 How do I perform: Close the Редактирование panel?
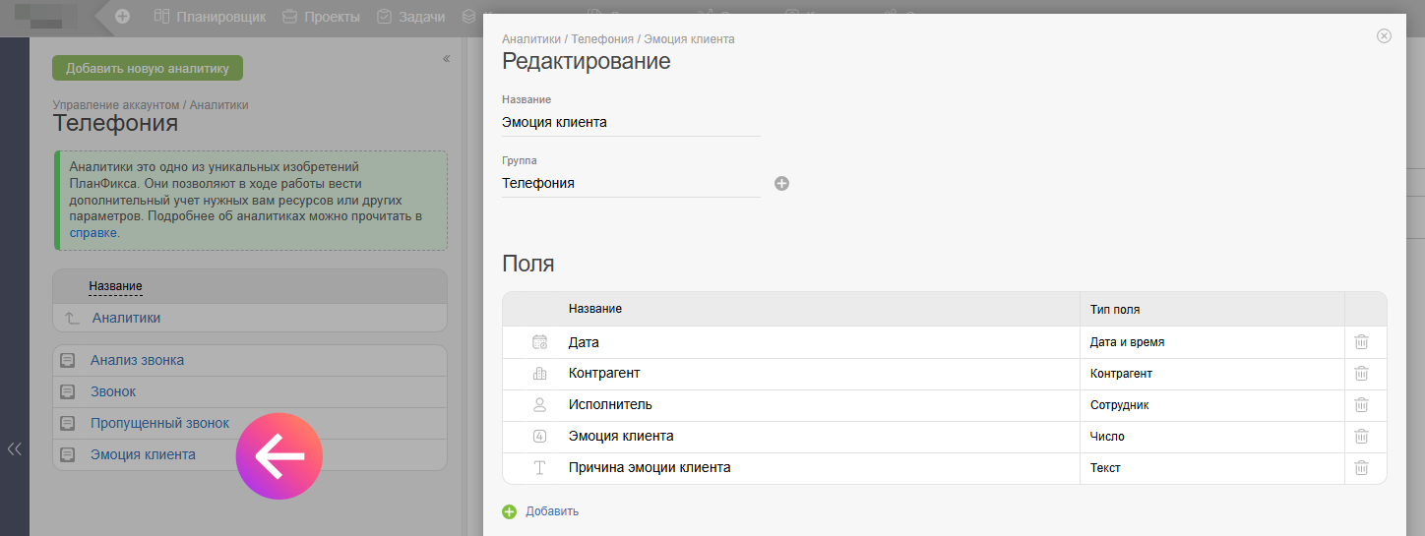pyautogui.click(x=1384, y=36)
